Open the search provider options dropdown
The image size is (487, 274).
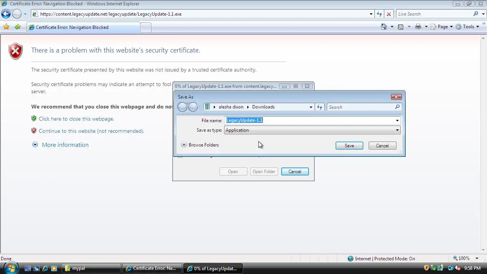tap(483, 14)
